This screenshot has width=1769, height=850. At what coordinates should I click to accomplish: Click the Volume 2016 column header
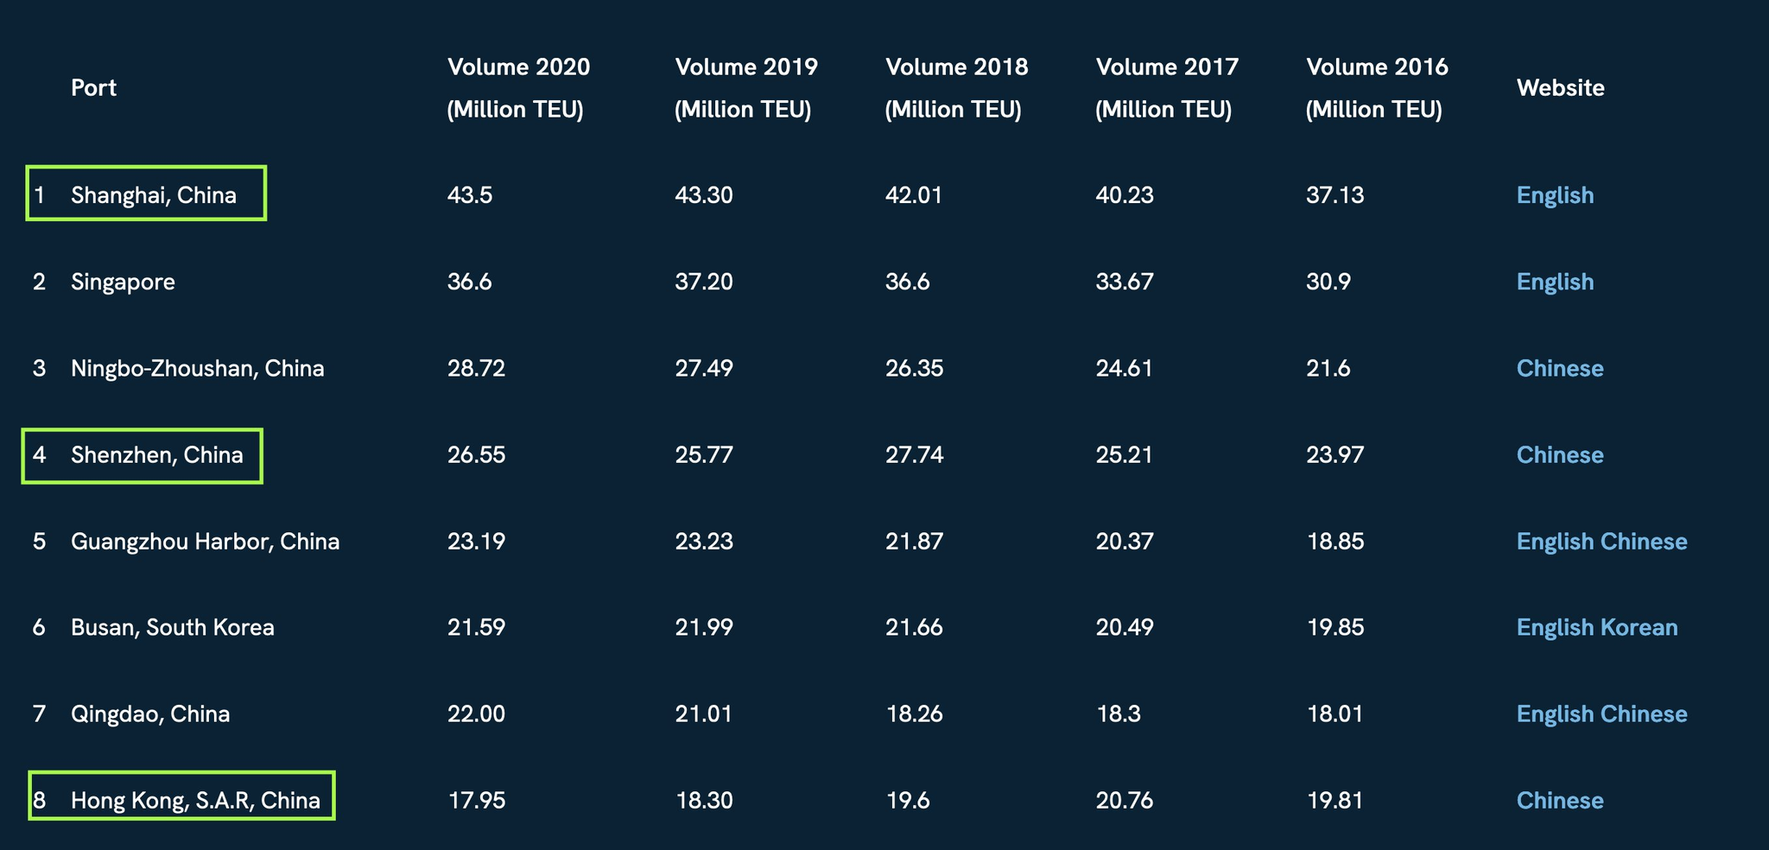point(1377,88)
